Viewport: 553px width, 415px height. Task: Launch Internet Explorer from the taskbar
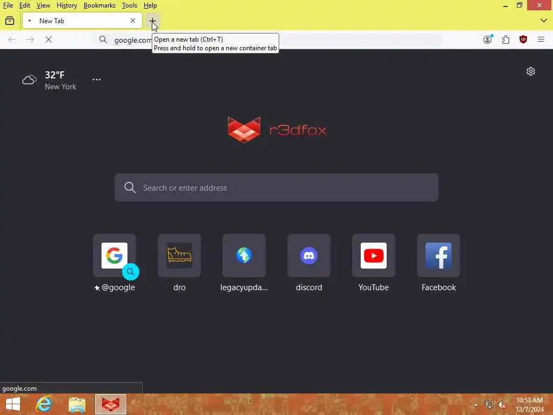point(44,404)
